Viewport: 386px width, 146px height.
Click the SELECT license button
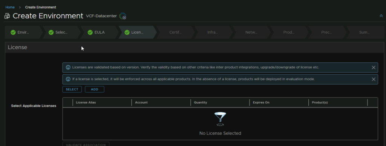(72, 89)
